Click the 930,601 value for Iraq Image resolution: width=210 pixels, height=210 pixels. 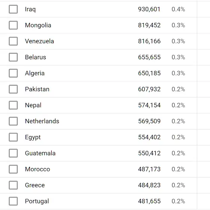[149, 9]
